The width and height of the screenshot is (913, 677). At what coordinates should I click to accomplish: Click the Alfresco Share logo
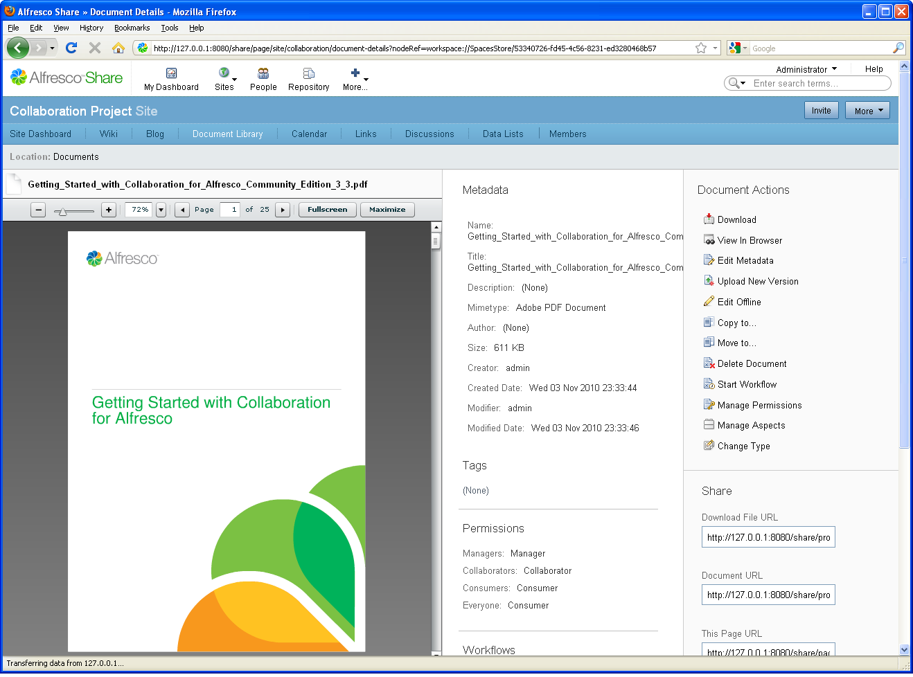67,78
